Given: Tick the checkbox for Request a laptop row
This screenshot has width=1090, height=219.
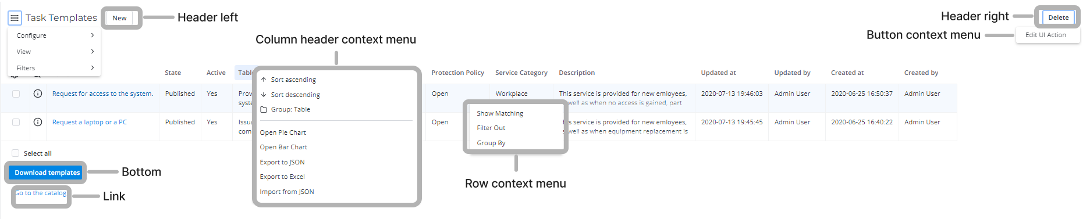Looking at the screenshot, I should click(16, 122).
